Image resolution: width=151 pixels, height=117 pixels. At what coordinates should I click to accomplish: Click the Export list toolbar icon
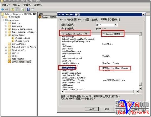click(x=23, y=9)
